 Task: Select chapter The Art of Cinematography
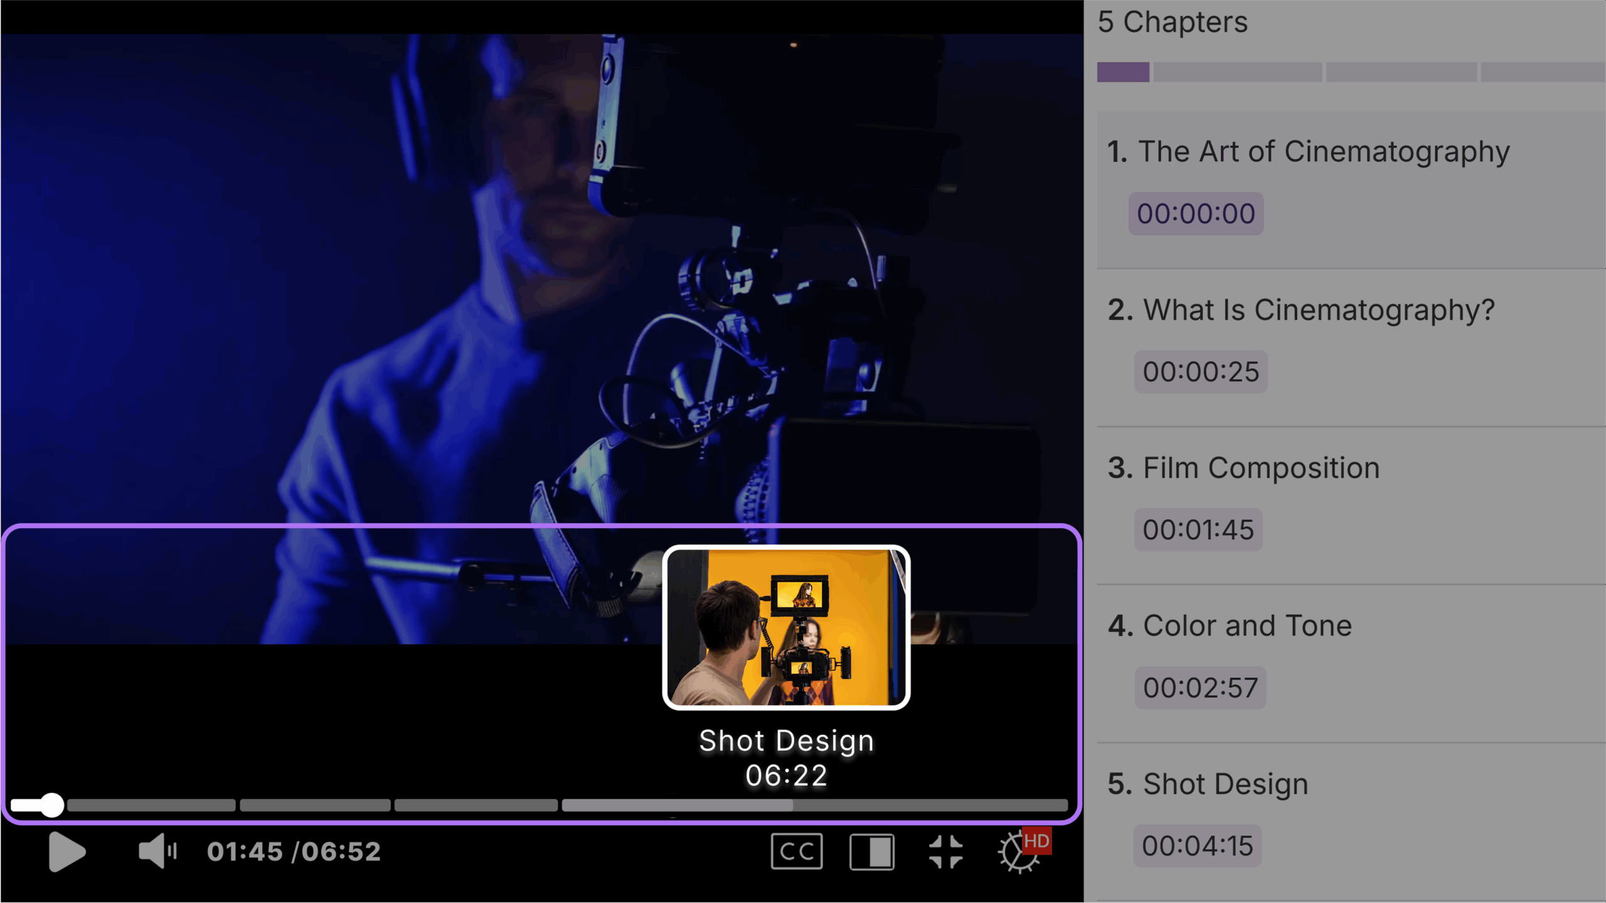click(1323, 152)
